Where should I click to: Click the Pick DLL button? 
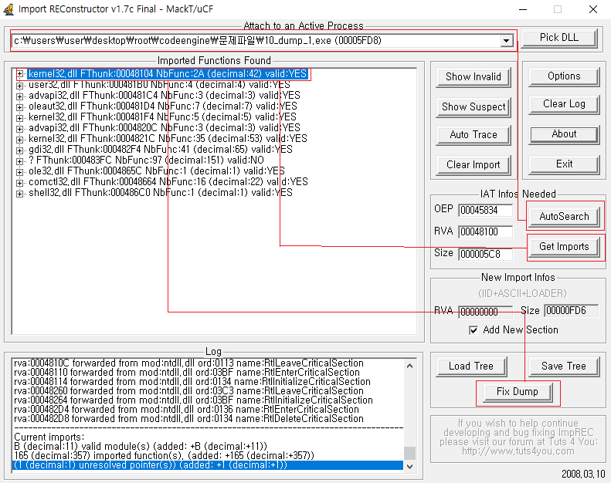pyautogui.click(x=558, y=38)
